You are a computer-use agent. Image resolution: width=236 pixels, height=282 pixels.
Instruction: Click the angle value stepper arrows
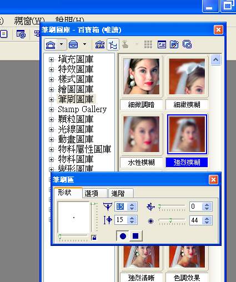click(x=207, y=207)
